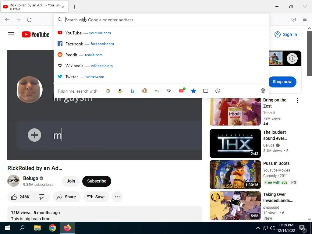Search this time with Google

coord(108,91)
